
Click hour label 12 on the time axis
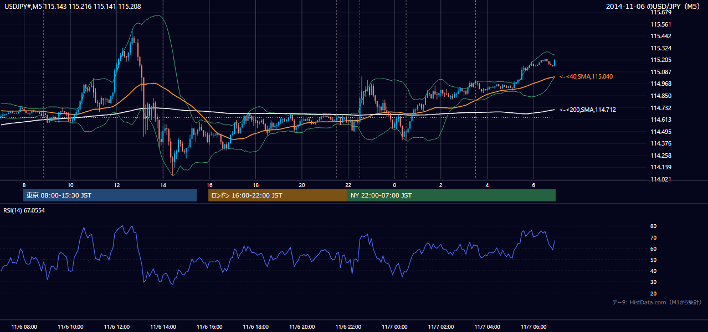[116, 184]
